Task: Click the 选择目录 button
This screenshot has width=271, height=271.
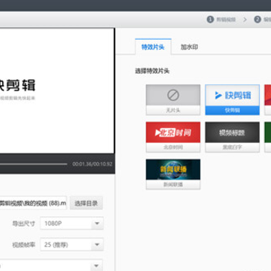Action: click(x=86, y=203)
